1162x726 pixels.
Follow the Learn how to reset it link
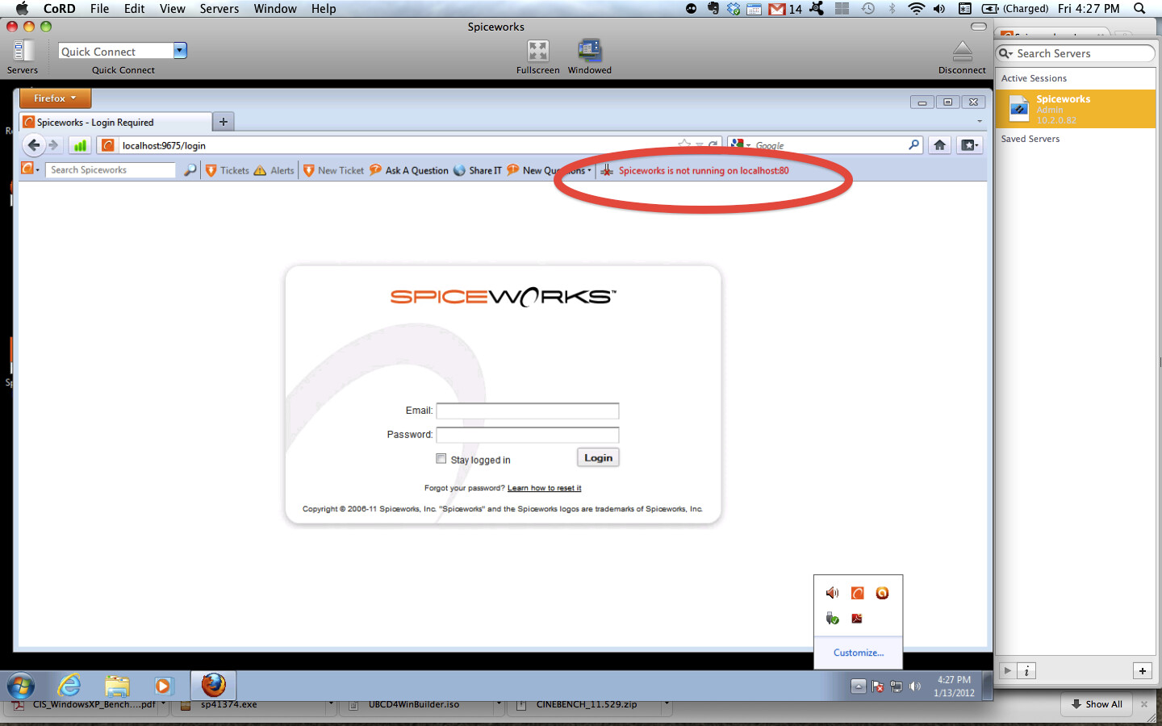pyautogui.click(x=545, y=487)
